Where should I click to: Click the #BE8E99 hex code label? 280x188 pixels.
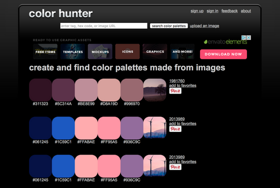(86, 103)
